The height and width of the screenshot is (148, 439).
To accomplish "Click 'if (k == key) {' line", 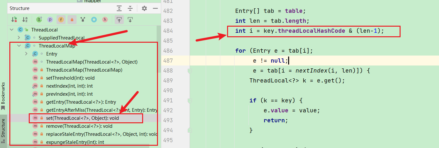I will tap(276, 100).
